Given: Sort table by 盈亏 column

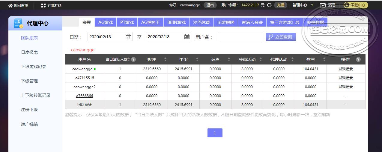Looking at the screenshot, I should tap(324, 59).
